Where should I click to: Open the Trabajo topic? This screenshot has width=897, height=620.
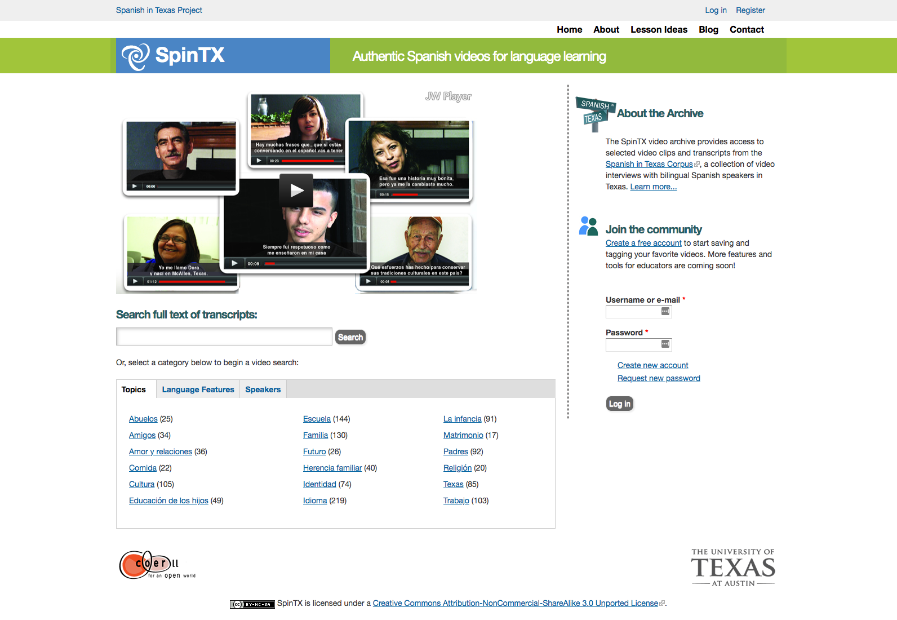point(456,501)
